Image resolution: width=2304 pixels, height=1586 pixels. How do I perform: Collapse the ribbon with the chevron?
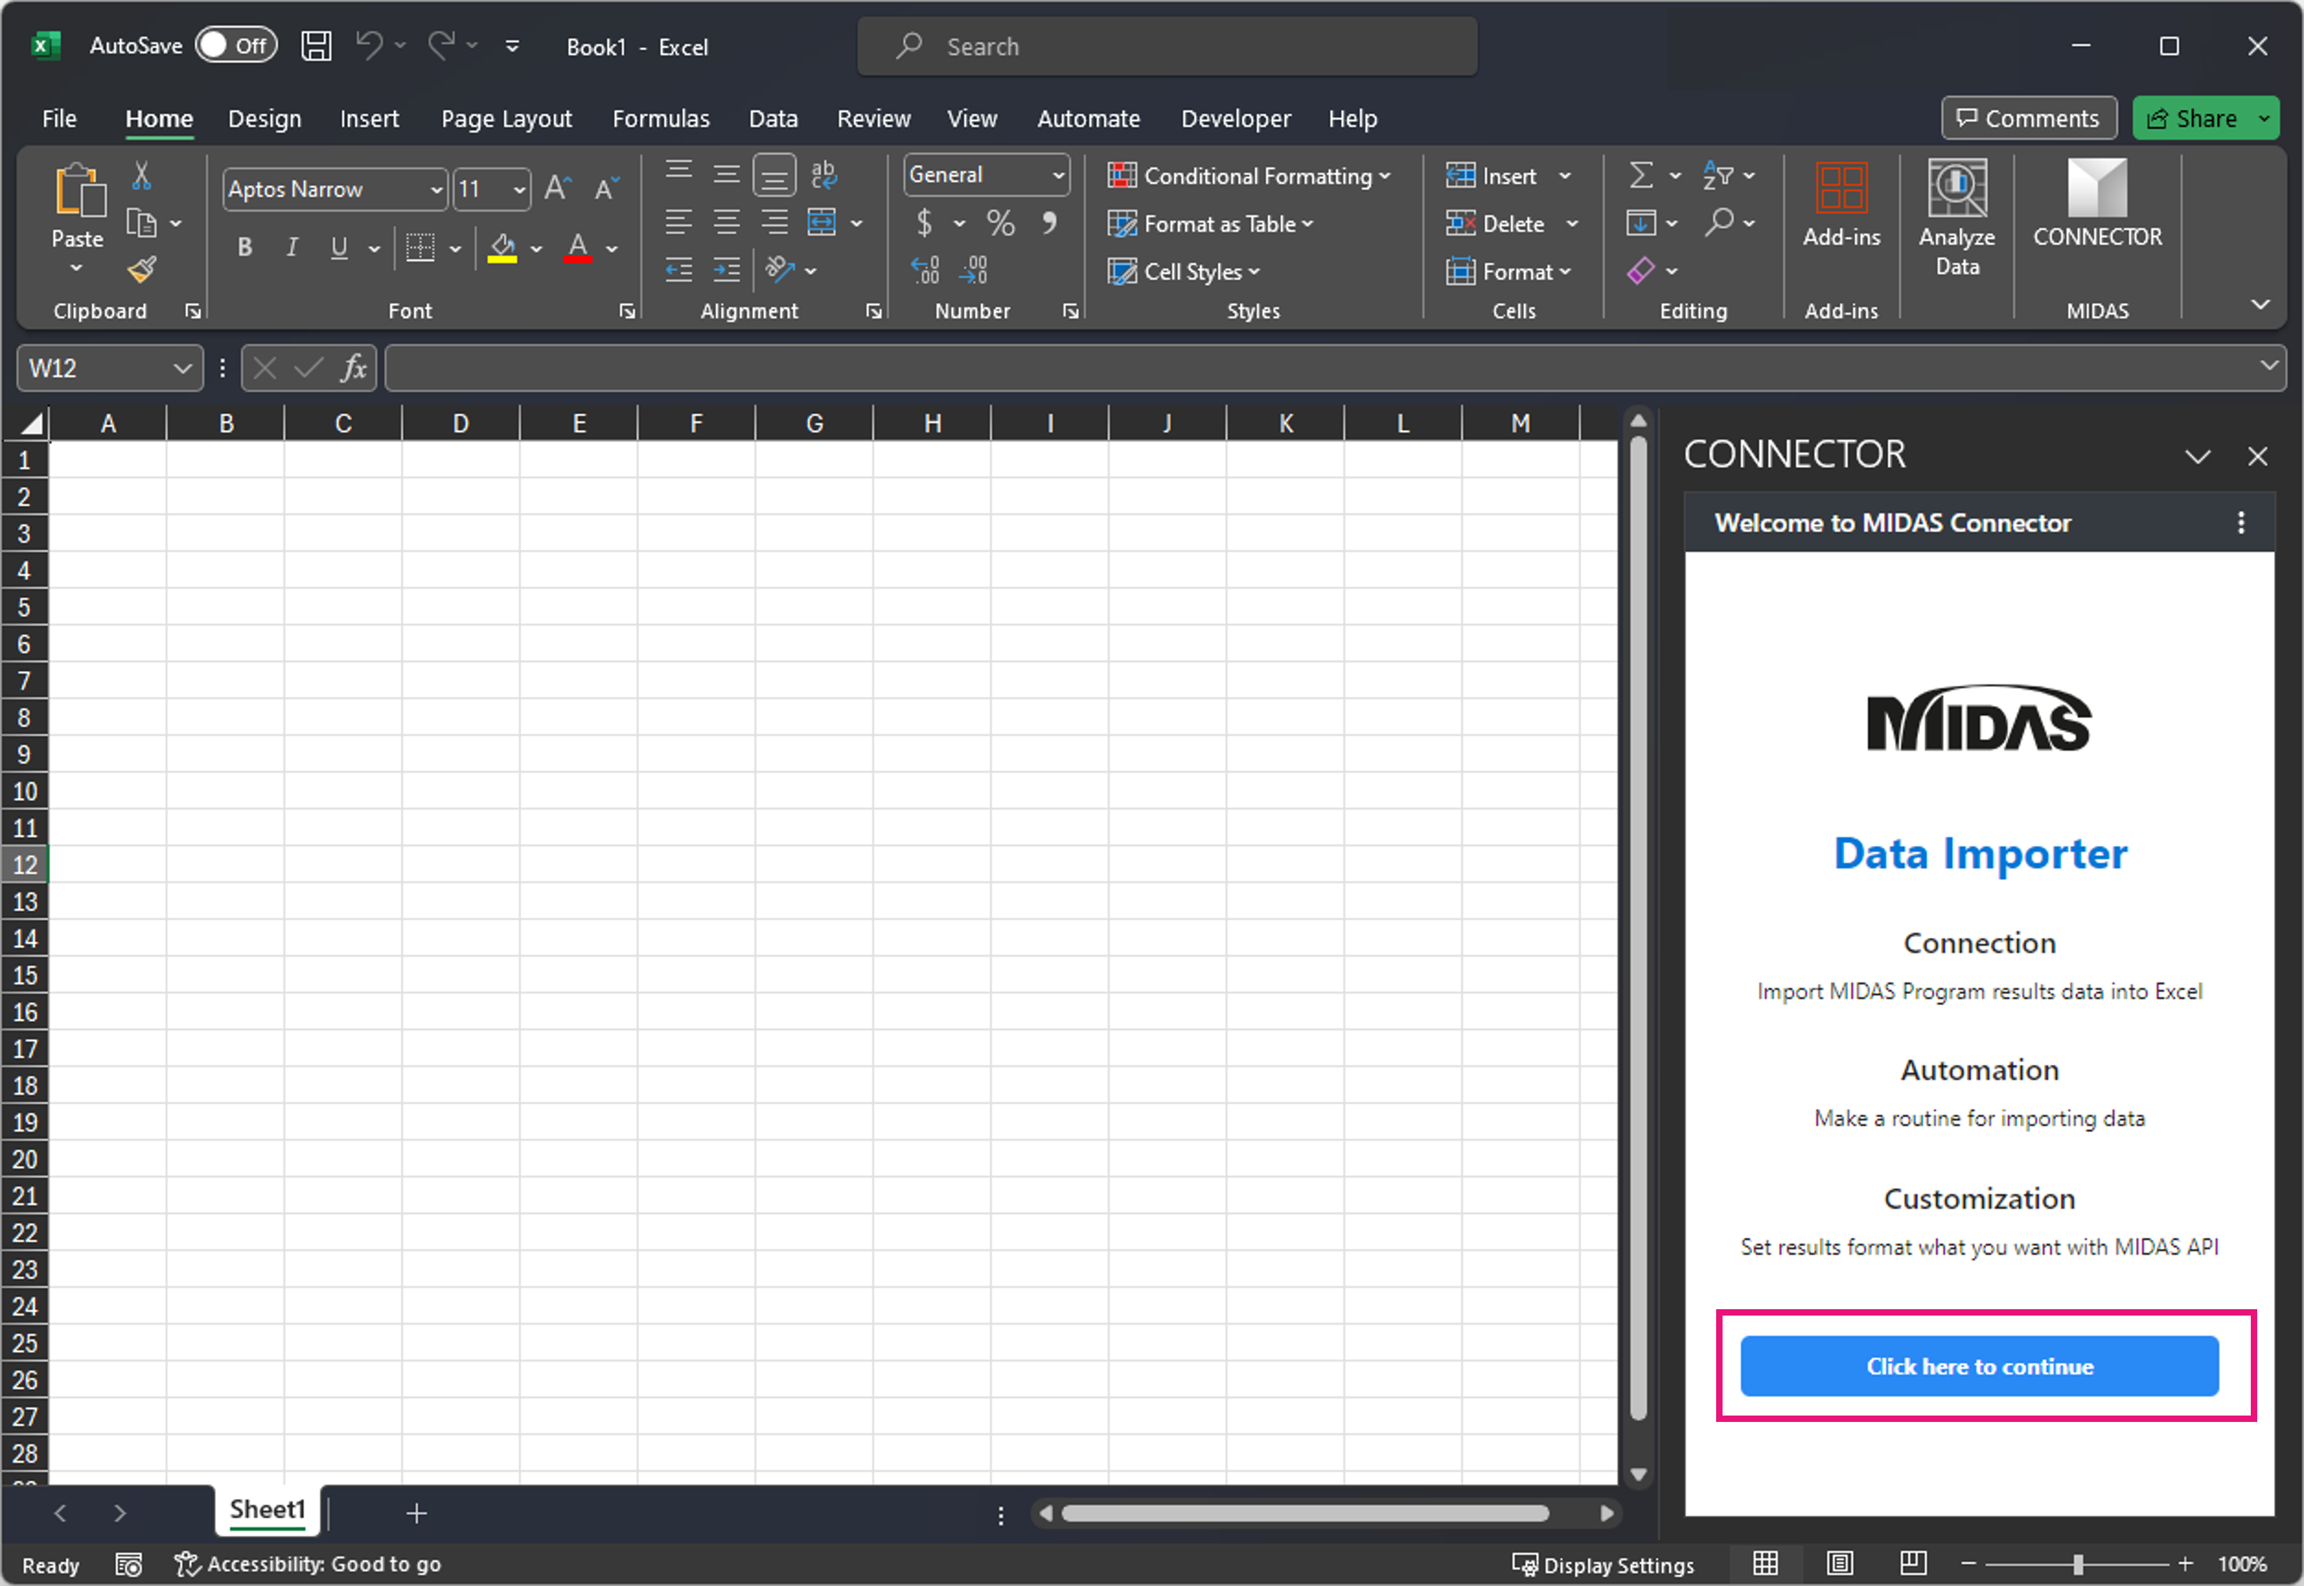point(2260,304)
